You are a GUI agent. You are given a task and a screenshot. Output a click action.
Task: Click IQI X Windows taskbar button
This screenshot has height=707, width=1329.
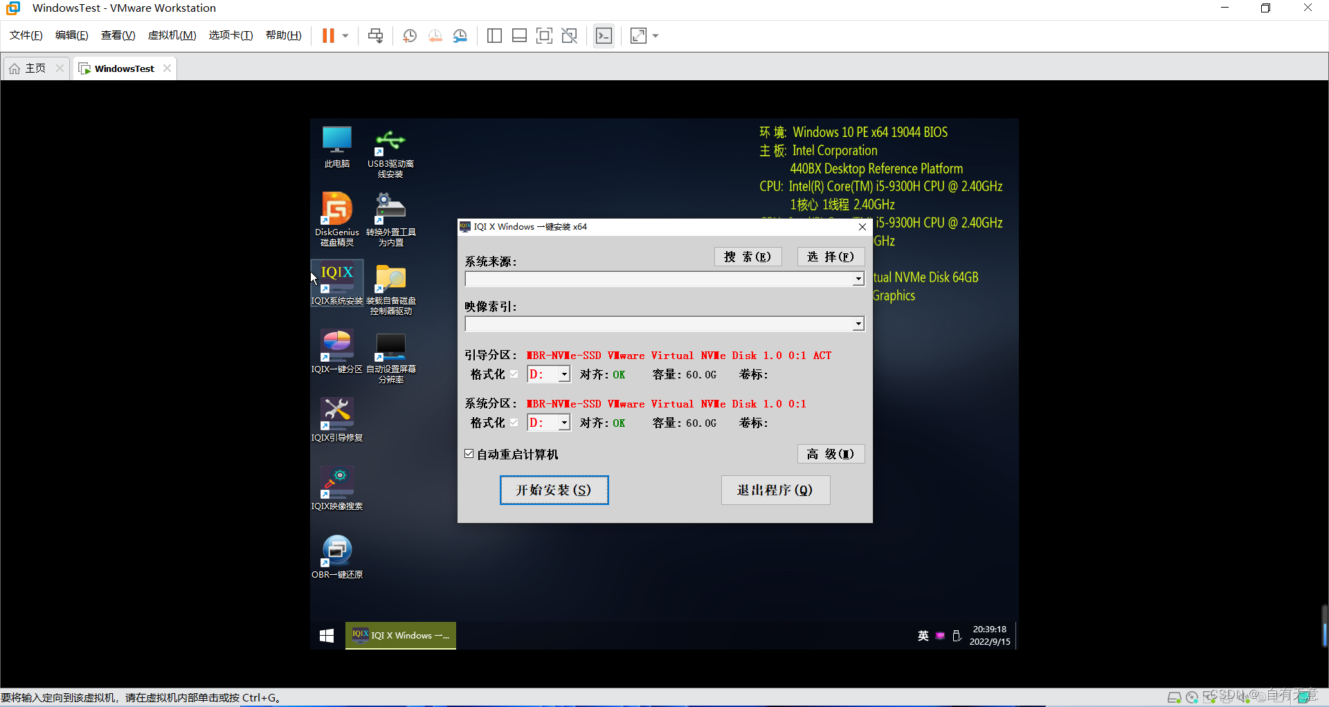(x=401, y=635)
